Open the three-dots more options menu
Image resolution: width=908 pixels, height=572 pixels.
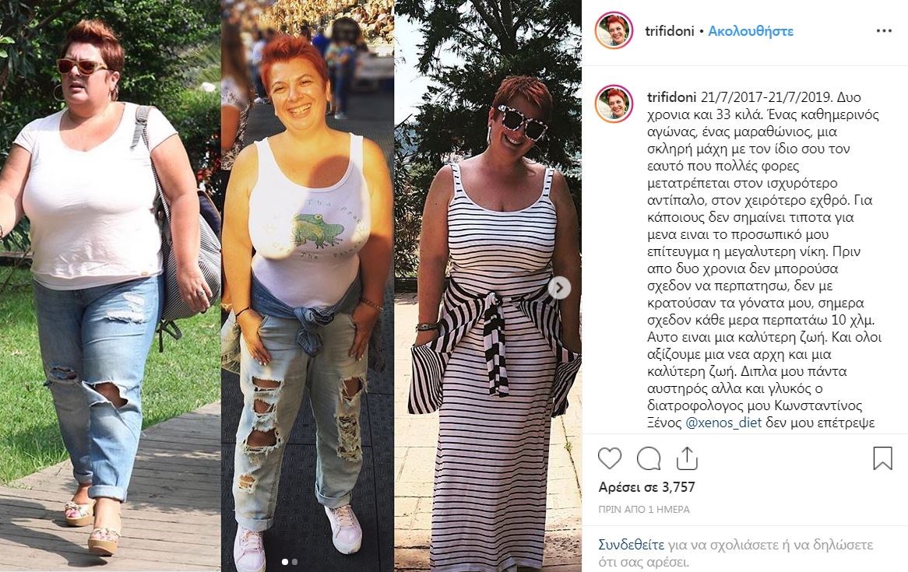[884, 30]
